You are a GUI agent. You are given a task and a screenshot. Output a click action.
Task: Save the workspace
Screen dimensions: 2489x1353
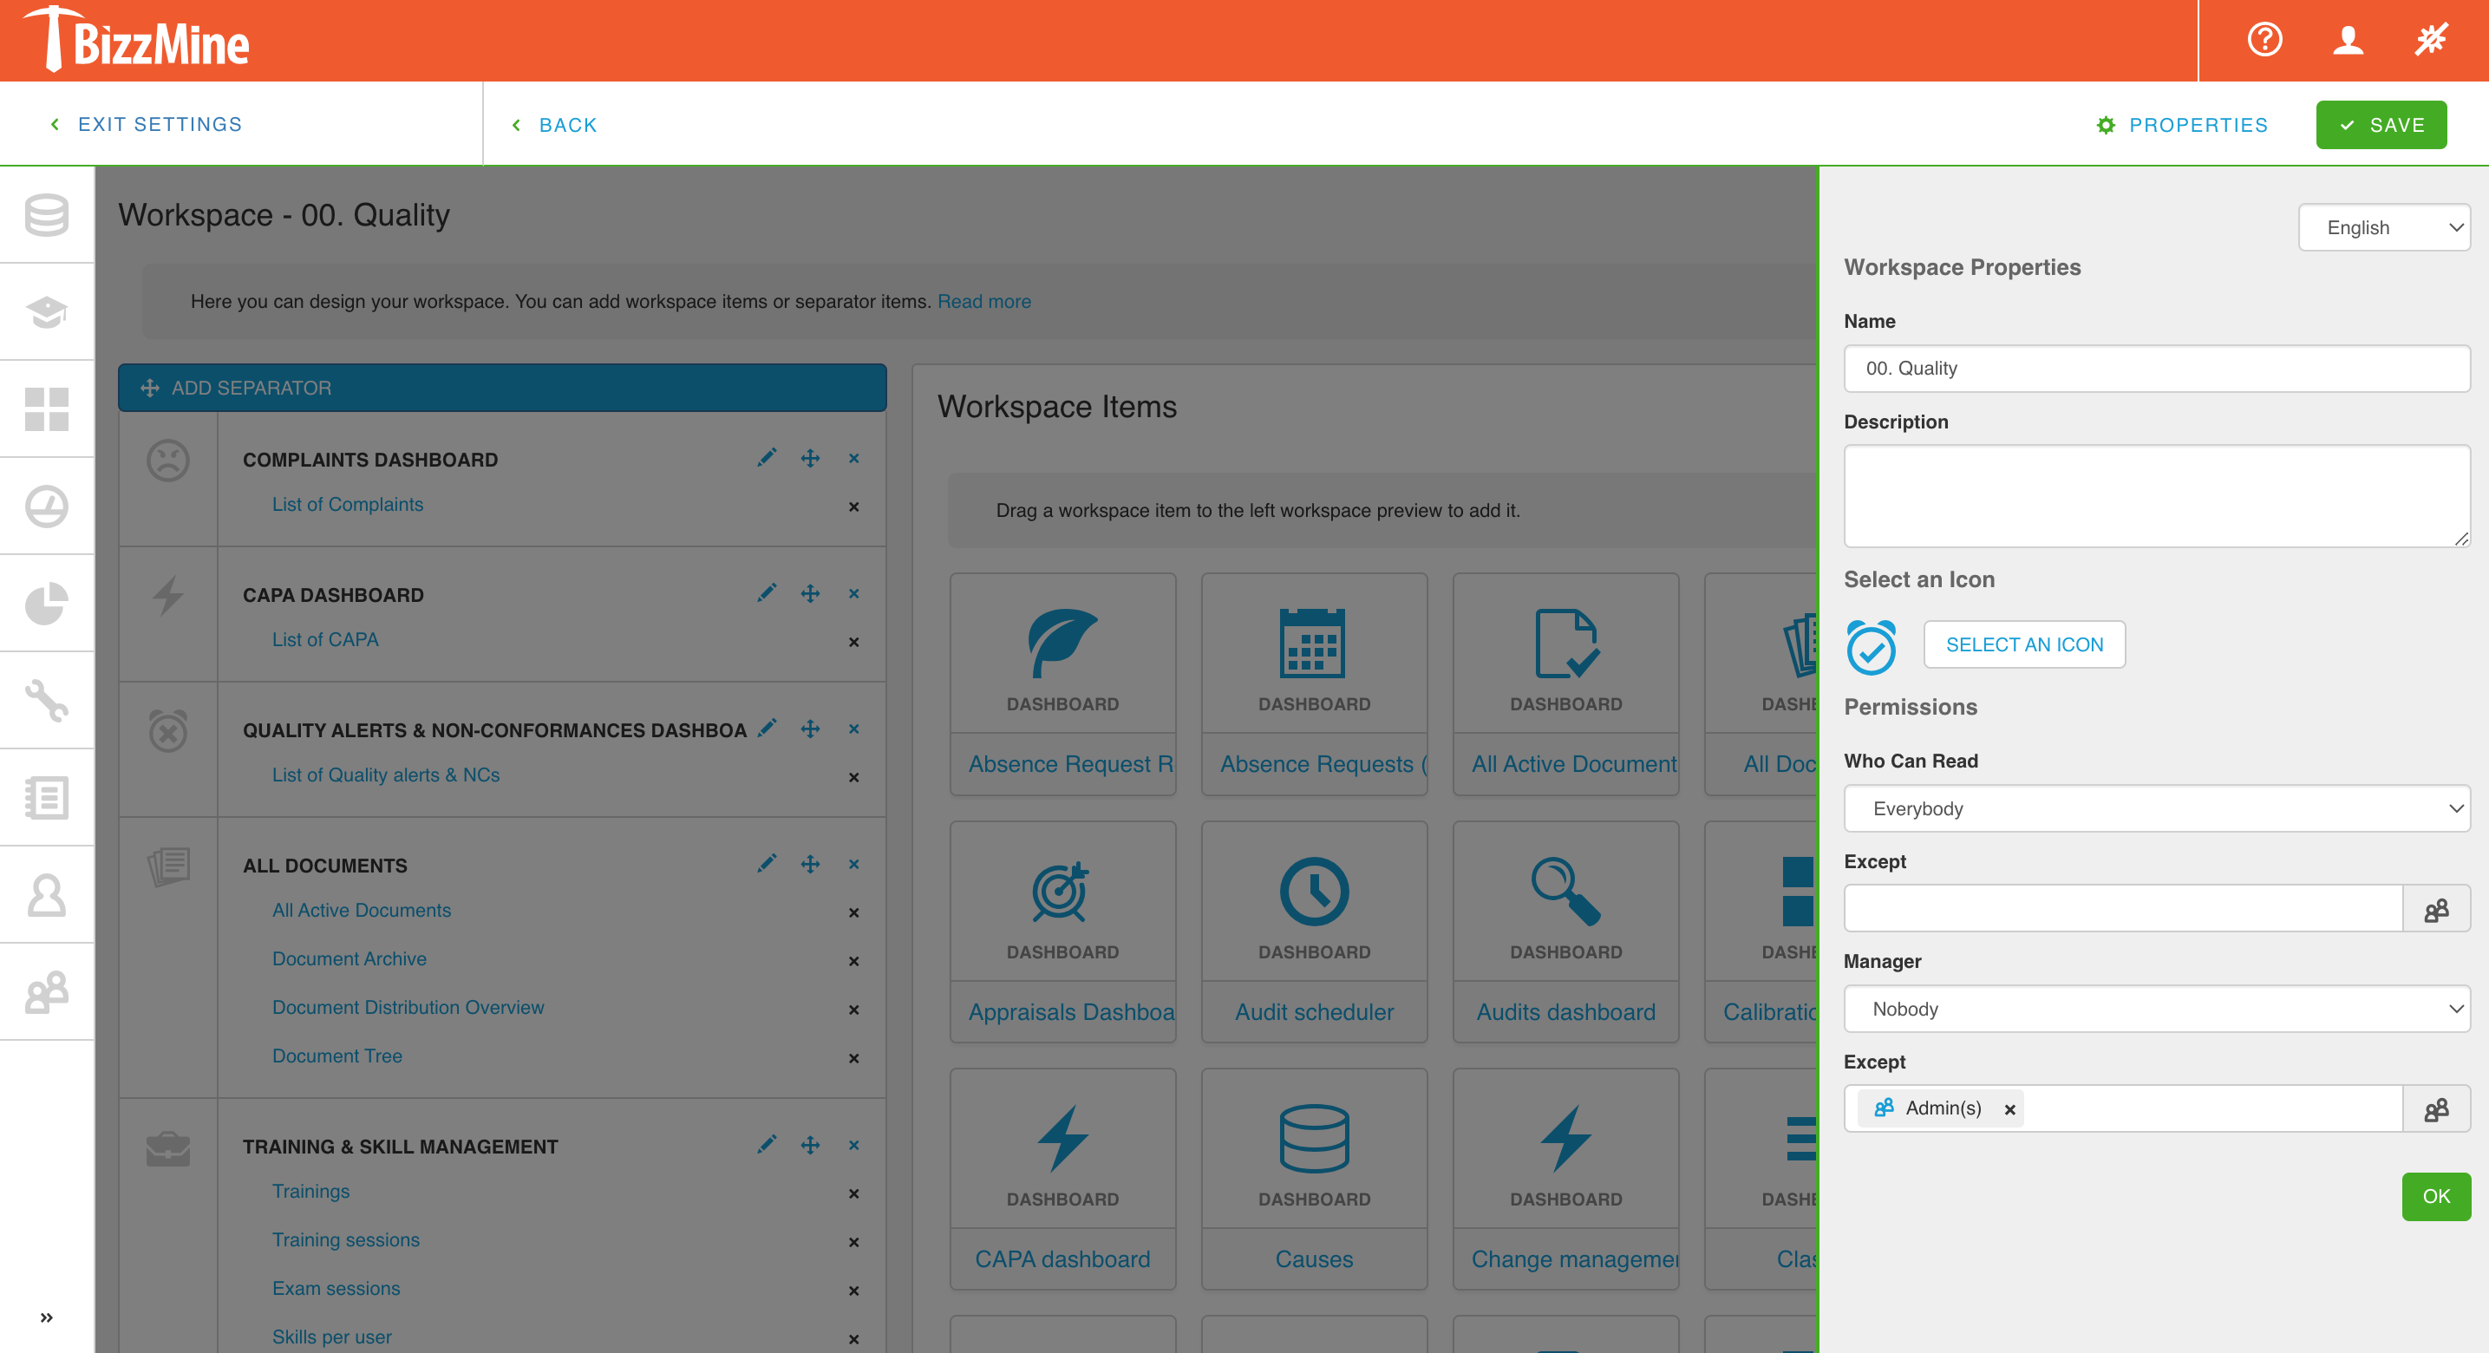2381,124
